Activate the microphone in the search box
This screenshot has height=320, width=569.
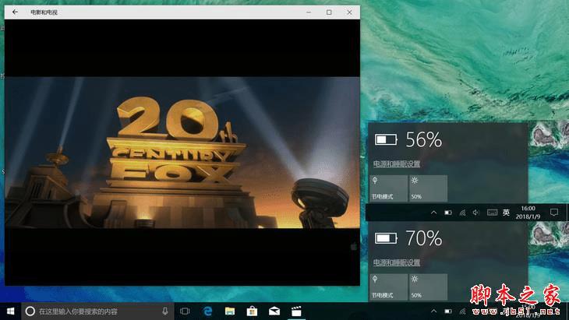click(165, 311)
